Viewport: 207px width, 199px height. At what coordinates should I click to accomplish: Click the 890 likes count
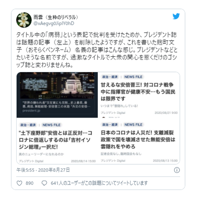[30, 183]
